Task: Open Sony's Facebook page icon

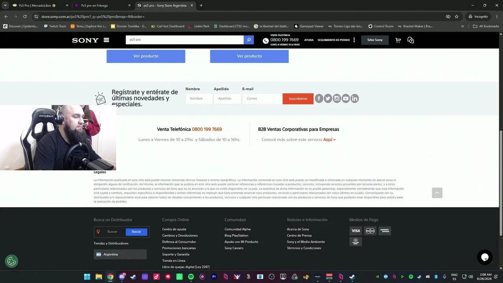Action: [319, 99]
